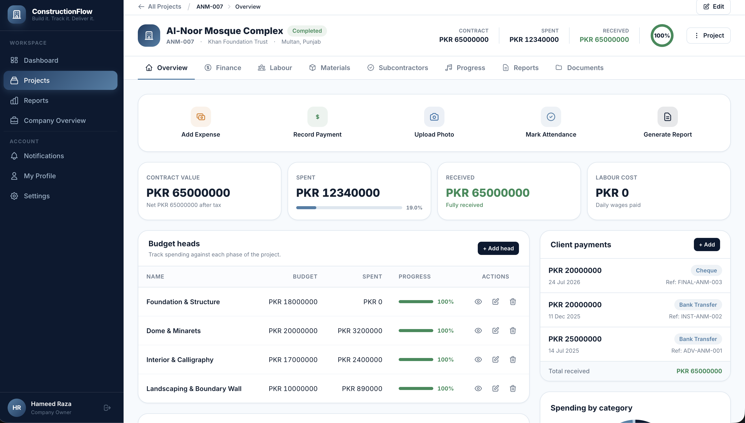Edit the Interior & Calligraphy budget head
The height and width of the screenshot is (423, 745).
[x=495, y=359]
